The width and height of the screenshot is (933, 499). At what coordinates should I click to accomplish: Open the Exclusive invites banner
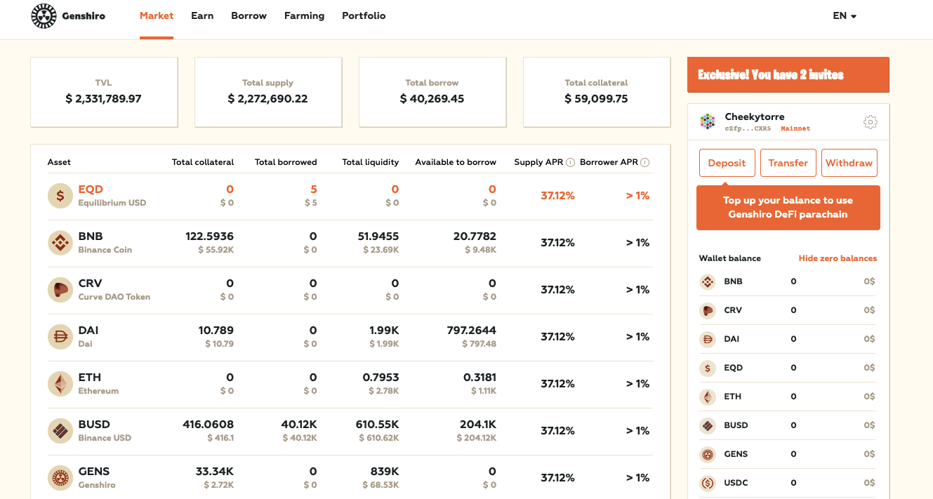[x=788, y=74]
